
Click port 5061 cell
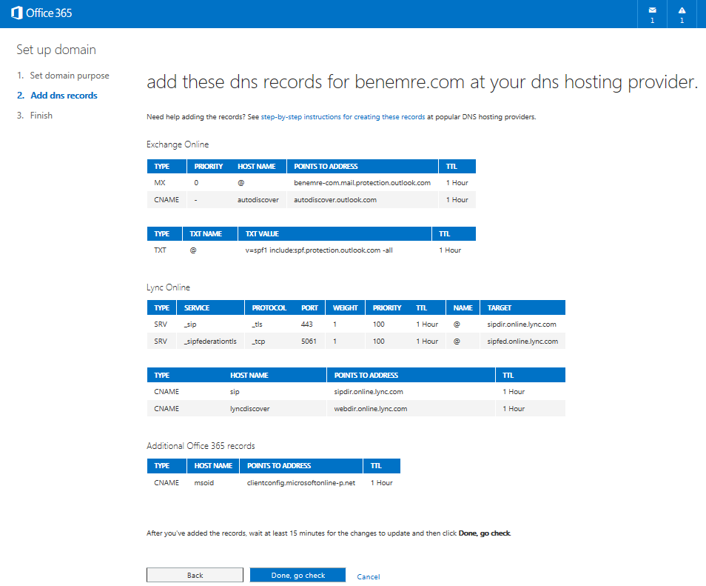click(309, 342)
